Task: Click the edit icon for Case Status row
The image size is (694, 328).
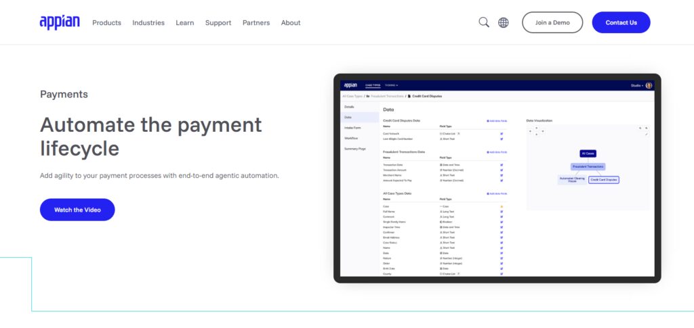Action: tap(502, 243)
